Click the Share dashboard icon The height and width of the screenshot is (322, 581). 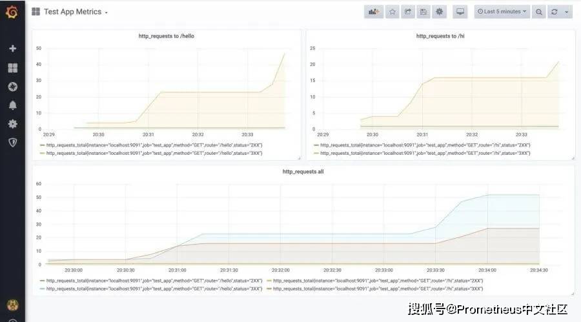tap(408, 12)
